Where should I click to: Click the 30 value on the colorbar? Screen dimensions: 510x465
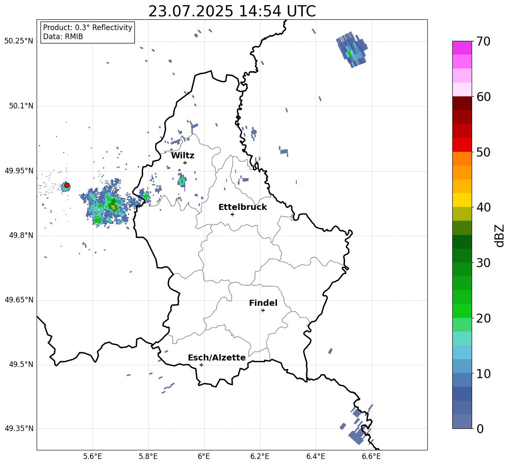(x=483, y=262)
